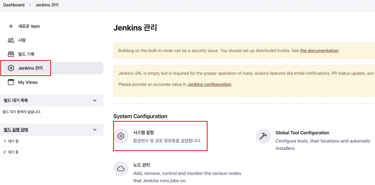Viewport: 375px width, 185px height.
Task: Click the gear icon for 시스템 설정
Action: pos(121,136)
